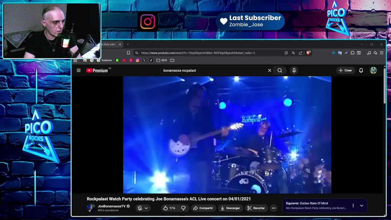Screen dimensions: 391x220
Task: Open the TikTok bookmark icon
Action: click(151, 60)
